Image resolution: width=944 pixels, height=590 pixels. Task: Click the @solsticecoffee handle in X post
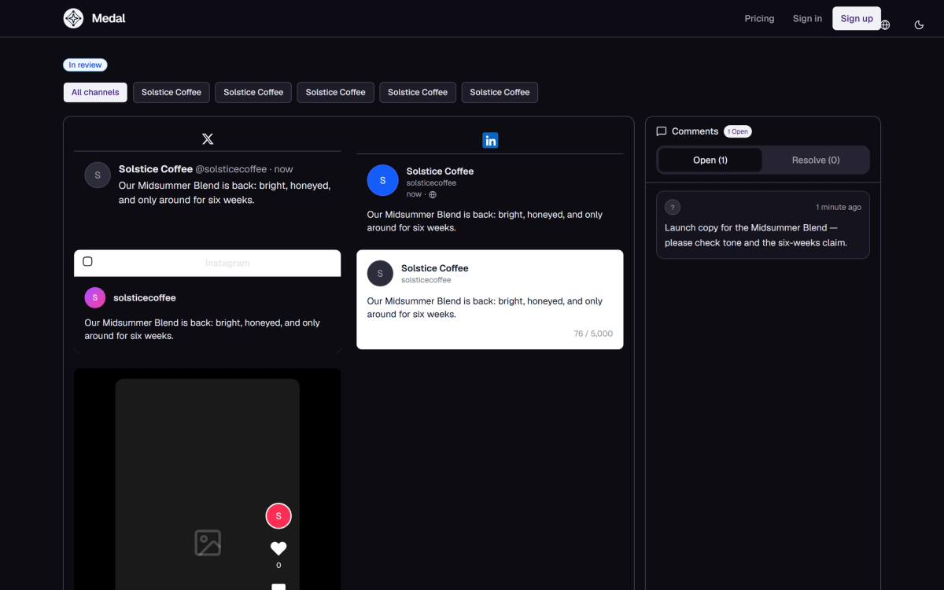pos(233,169)
